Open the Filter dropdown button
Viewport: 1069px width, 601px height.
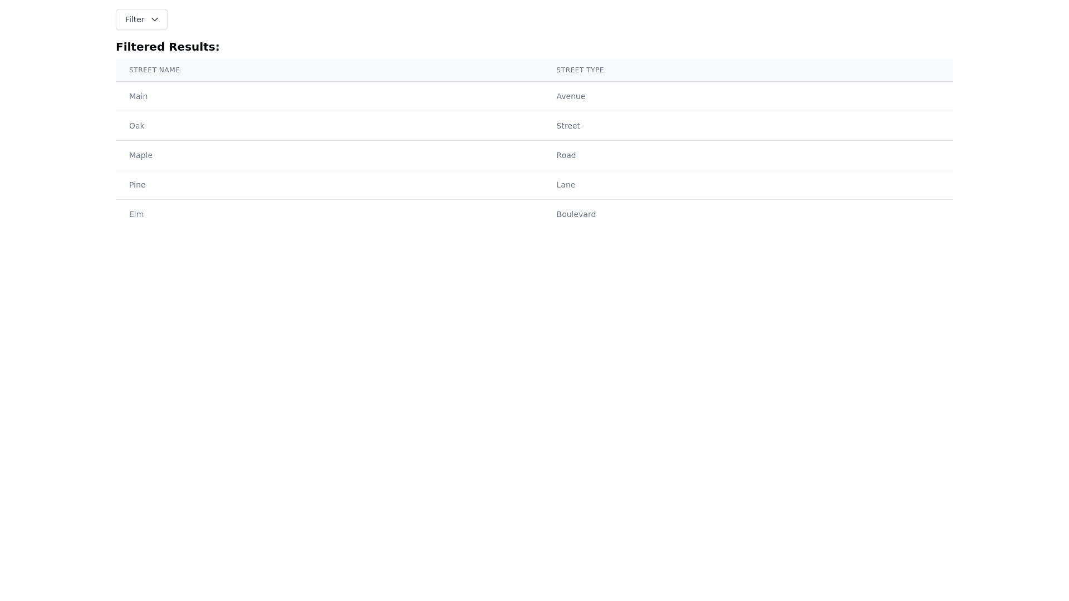[x=141, y=19]
